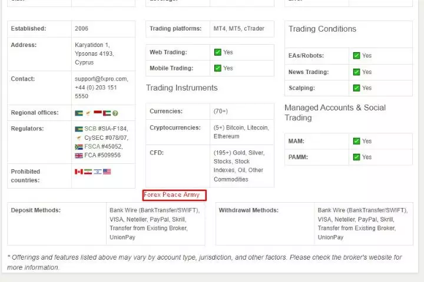Click the EAs/Robots label
The height and width of the screenshot is (282, 424).
306,56
